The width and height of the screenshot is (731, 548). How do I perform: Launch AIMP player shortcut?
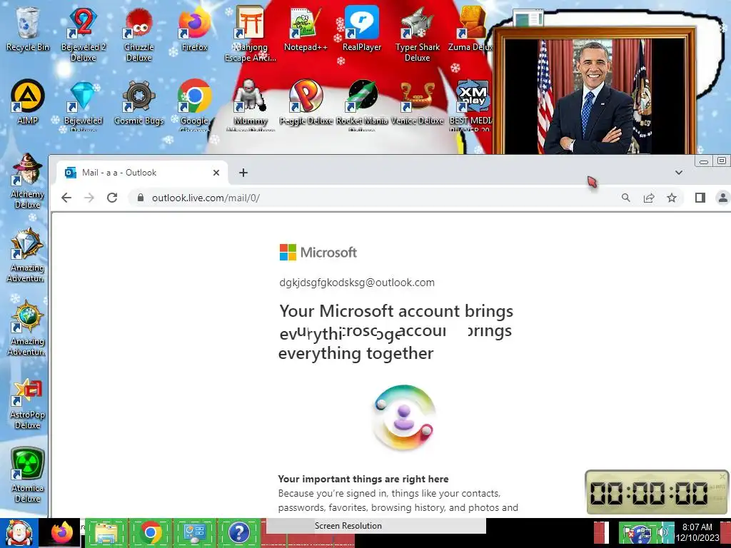click(28, 102)
